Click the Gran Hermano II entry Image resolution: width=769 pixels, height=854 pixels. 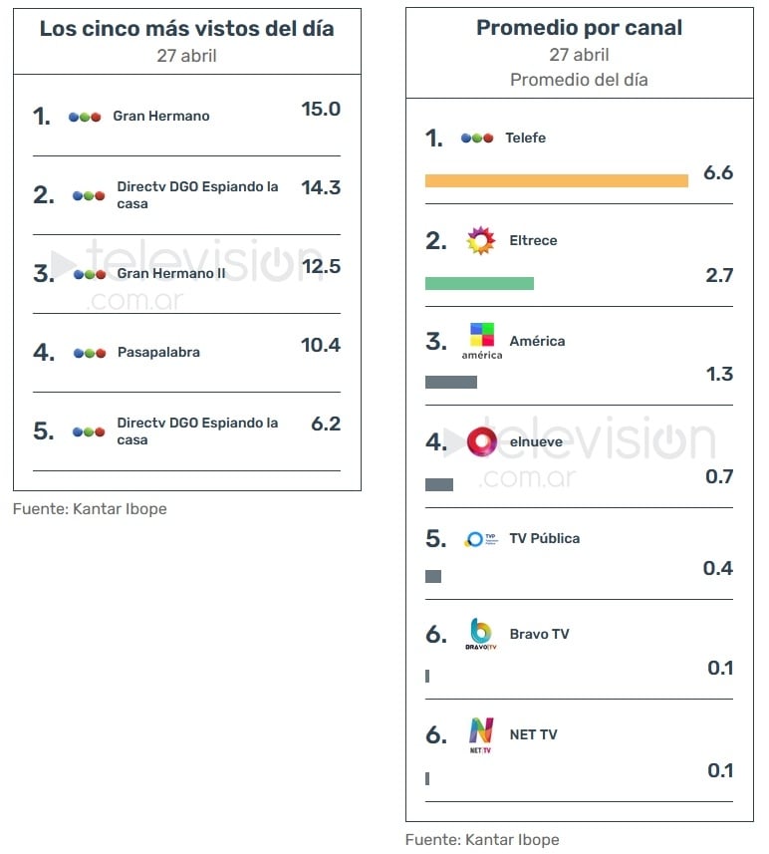[x=171, y=273]
